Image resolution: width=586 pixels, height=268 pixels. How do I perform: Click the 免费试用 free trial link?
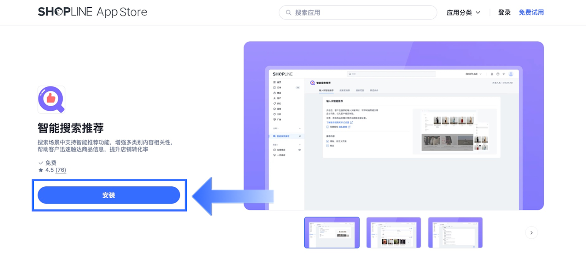(x=531, y=12)
